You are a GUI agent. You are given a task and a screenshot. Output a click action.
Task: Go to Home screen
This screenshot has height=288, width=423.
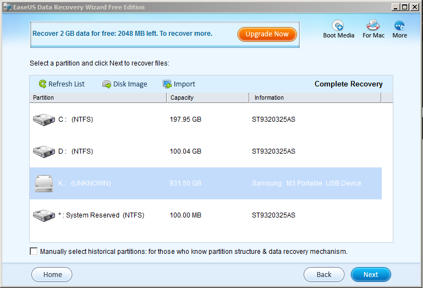(52, 274)
